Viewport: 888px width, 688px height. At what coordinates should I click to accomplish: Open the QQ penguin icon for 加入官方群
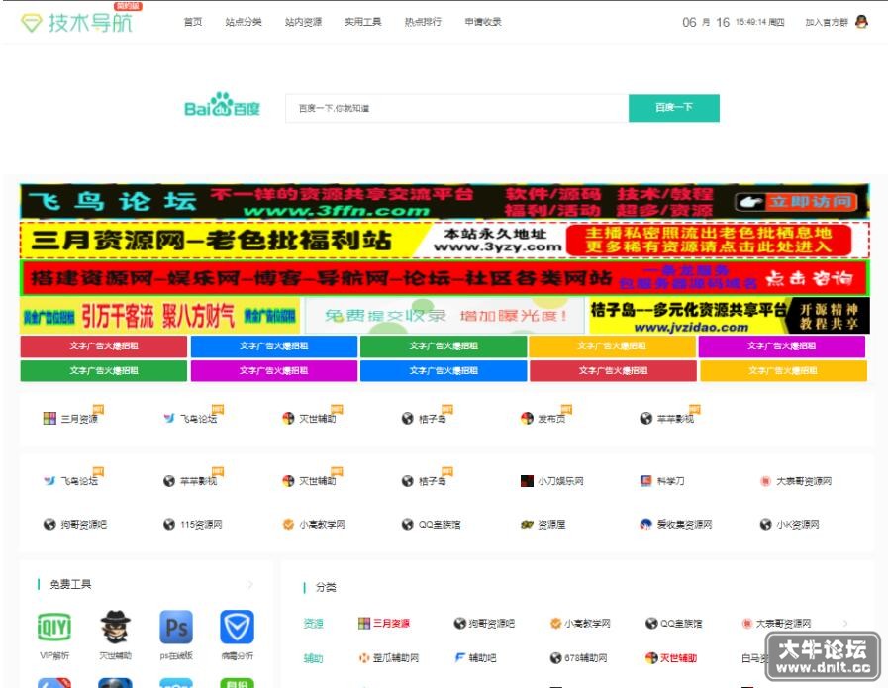tap(861, 22)
